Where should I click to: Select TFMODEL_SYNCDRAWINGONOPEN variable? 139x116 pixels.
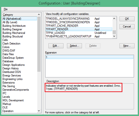(79, 22)
